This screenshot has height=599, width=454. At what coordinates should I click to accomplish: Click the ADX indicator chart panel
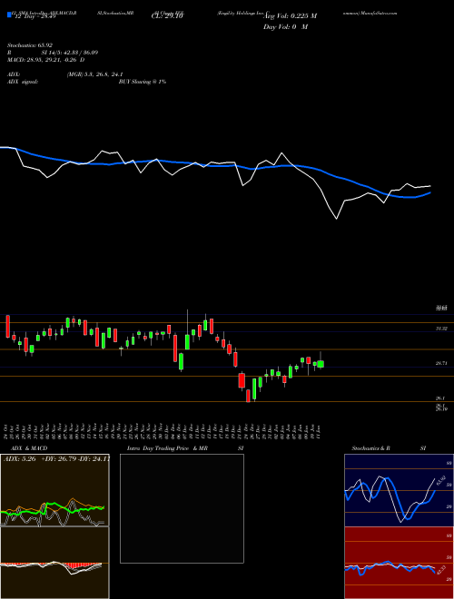click(x=54, y=490)
